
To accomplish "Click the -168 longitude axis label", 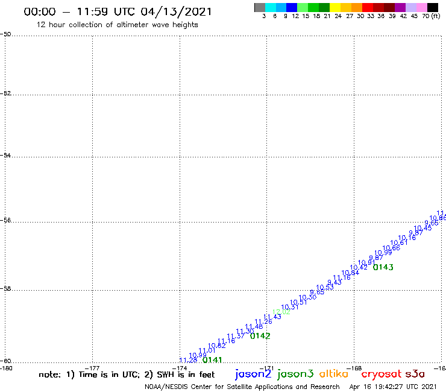I will click(354, 368).
